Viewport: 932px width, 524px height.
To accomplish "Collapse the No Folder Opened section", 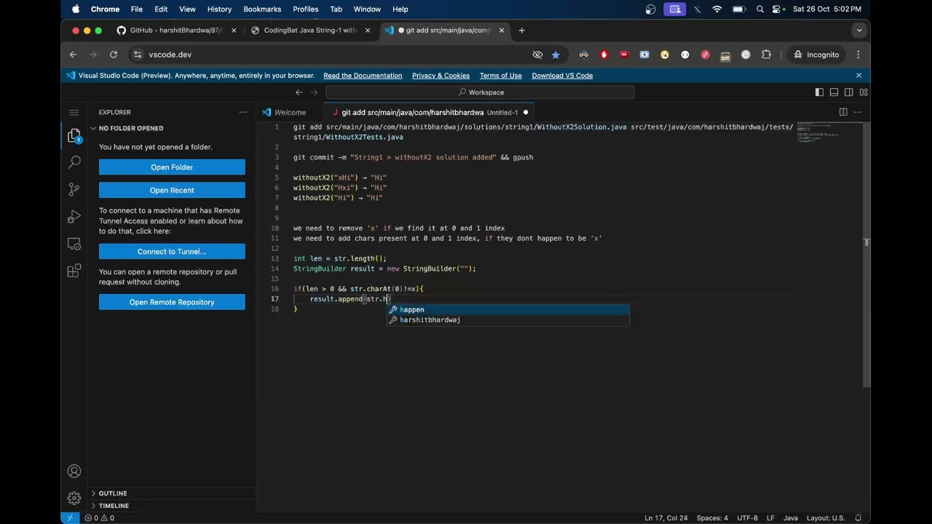I will [130, 128].
